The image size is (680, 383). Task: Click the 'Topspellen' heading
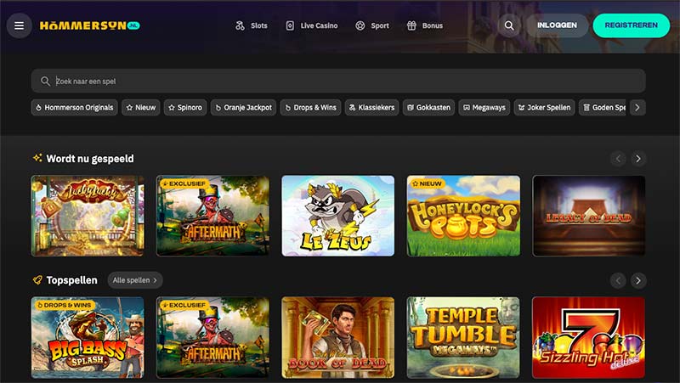[x=71, y=280]
